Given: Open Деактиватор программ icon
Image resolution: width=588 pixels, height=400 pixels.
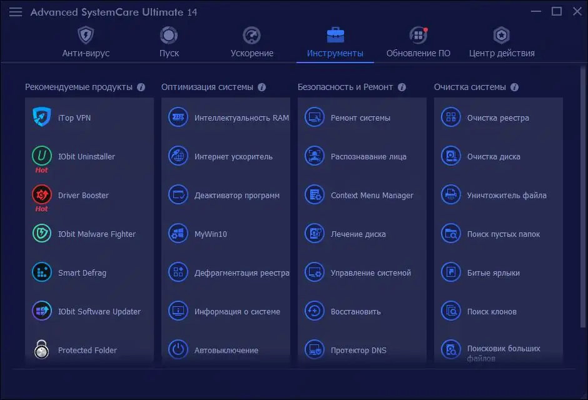Looking at the screenshot, I should click(178, 195).
